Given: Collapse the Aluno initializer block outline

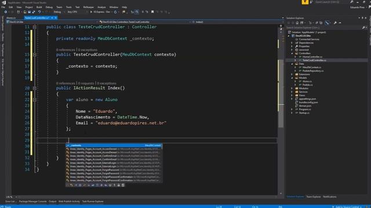Looking at the screenshot, I should 35,100.
